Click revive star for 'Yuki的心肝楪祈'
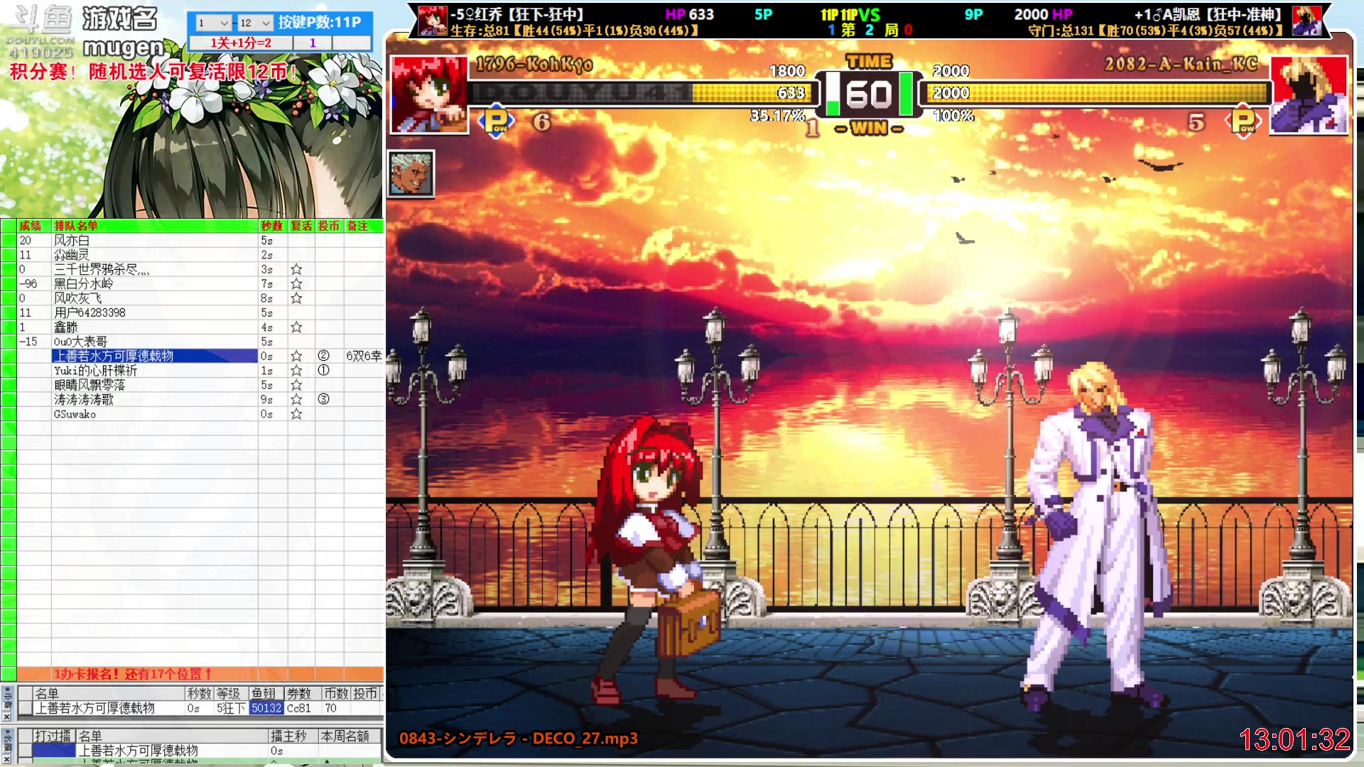This screenshot has width=1364, height=767. click(x=296, y=371)
